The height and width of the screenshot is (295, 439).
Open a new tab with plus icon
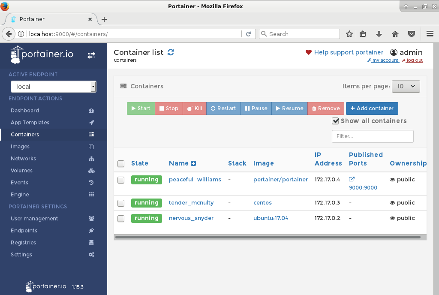point(104,19)
